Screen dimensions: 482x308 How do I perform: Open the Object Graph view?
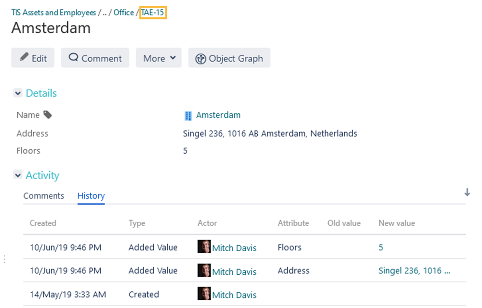coord(229,58)
